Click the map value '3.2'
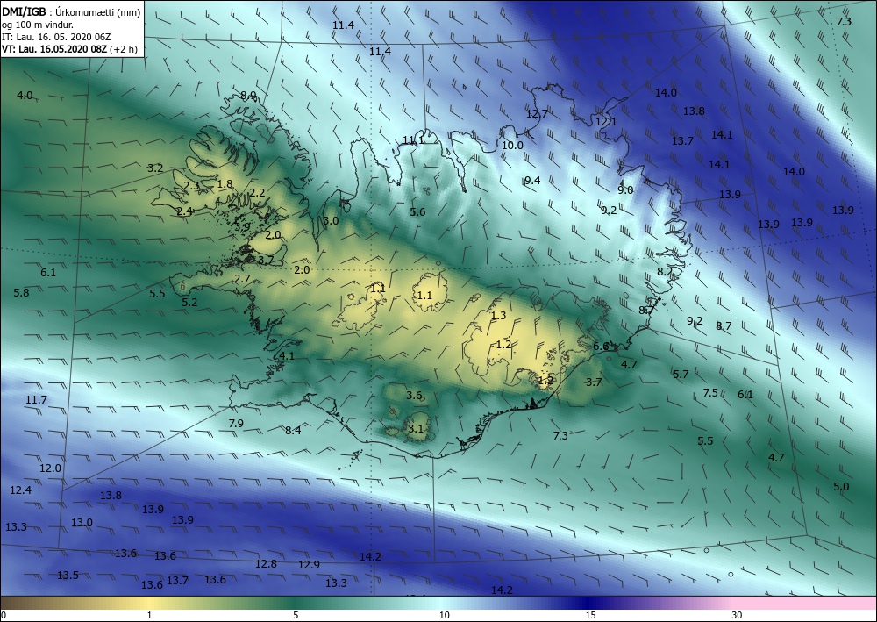Image resolution: width=877 pixels, height=622 pixels. (155, 168)
